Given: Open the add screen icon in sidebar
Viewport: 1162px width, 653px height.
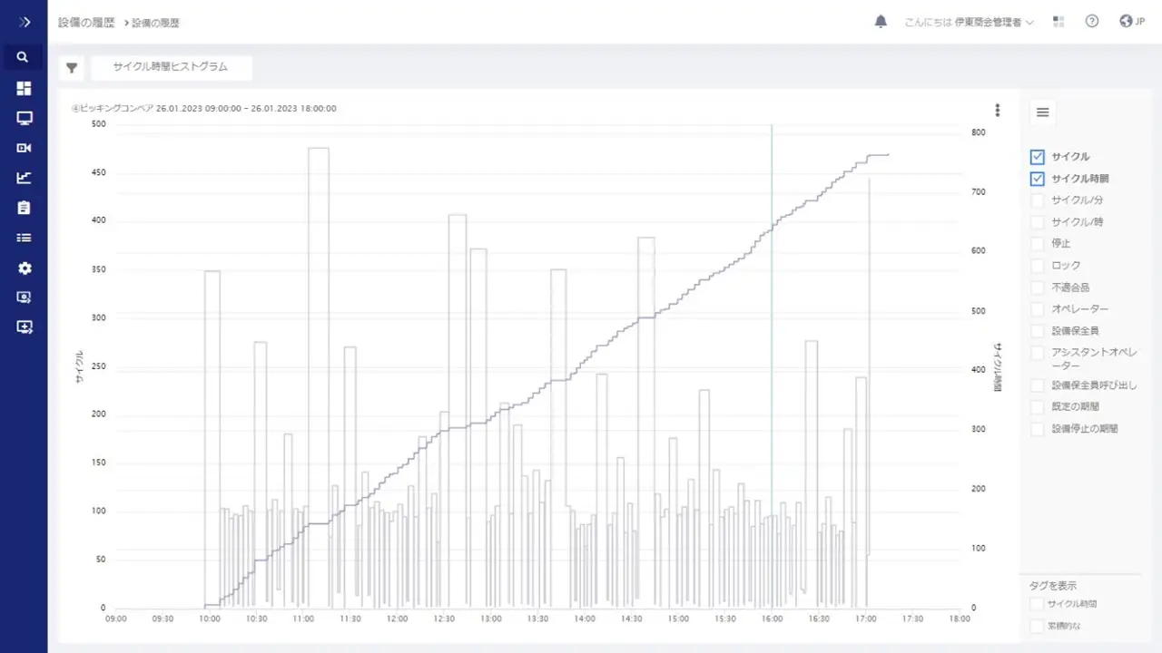Looking at the screenshot, I should [x=24, y=326].
